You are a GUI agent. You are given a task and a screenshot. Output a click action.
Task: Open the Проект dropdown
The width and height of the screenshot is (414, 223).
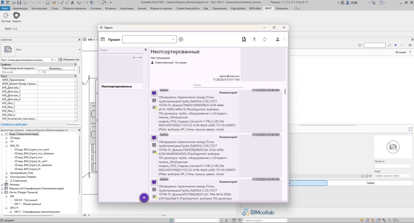149,39
